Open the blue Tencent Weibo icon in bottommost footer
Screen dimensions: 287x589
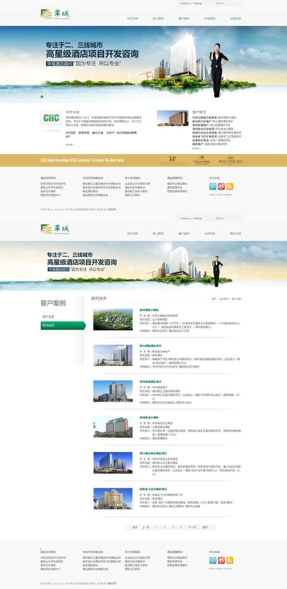213,560
